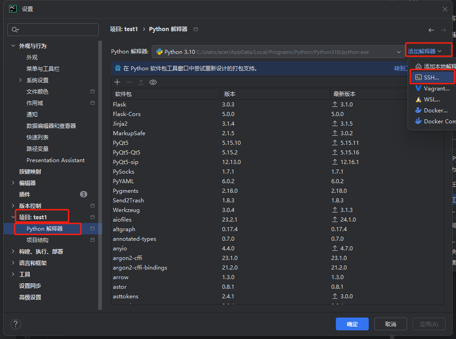This screenshot has height=339, width=456.
Task: Click the project-level marker icon beside the breadcrumb
Action: pos(196,29)
